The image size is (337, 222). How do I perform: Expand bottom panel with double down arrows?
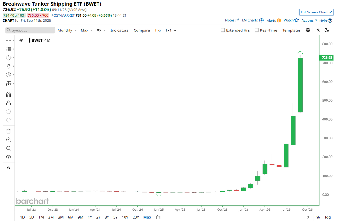click(308, 217)
